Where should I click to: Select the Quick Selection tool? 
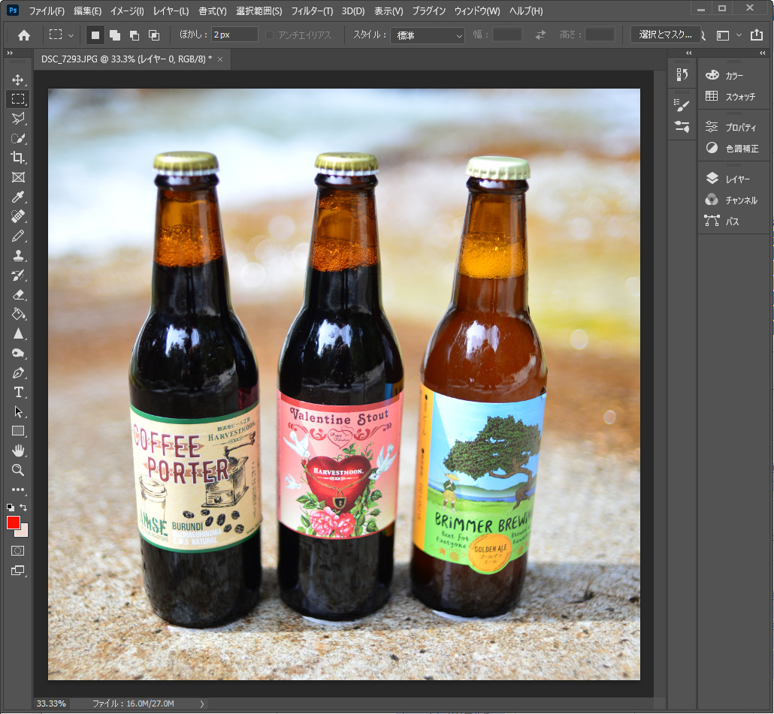point(18,139)
